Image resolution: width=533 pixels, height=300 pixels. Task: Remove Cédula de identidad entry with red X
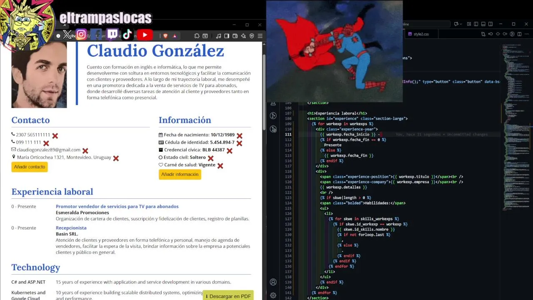[239, 143]
